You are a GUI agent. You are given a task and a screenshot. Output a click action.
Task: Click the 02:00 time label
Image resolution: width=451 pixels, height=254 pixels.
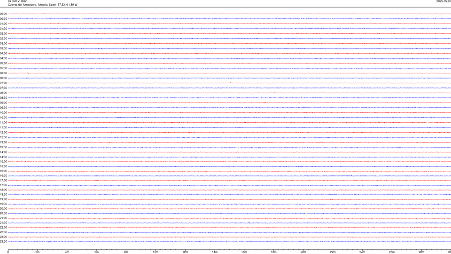click(x=3, y=34)
